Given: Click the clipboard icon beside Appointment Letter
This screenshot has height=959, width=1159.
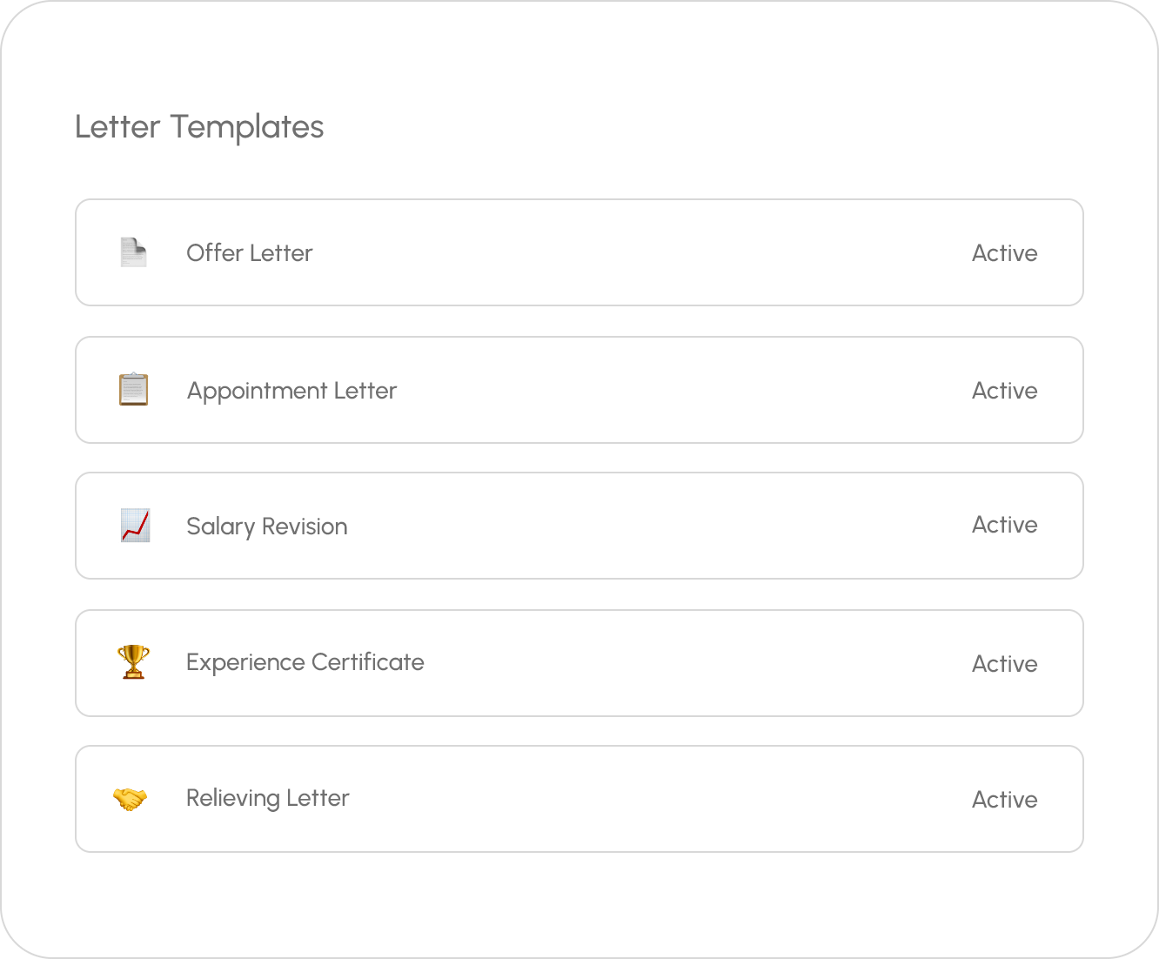Looking at the screenshot, I should 133,390.
